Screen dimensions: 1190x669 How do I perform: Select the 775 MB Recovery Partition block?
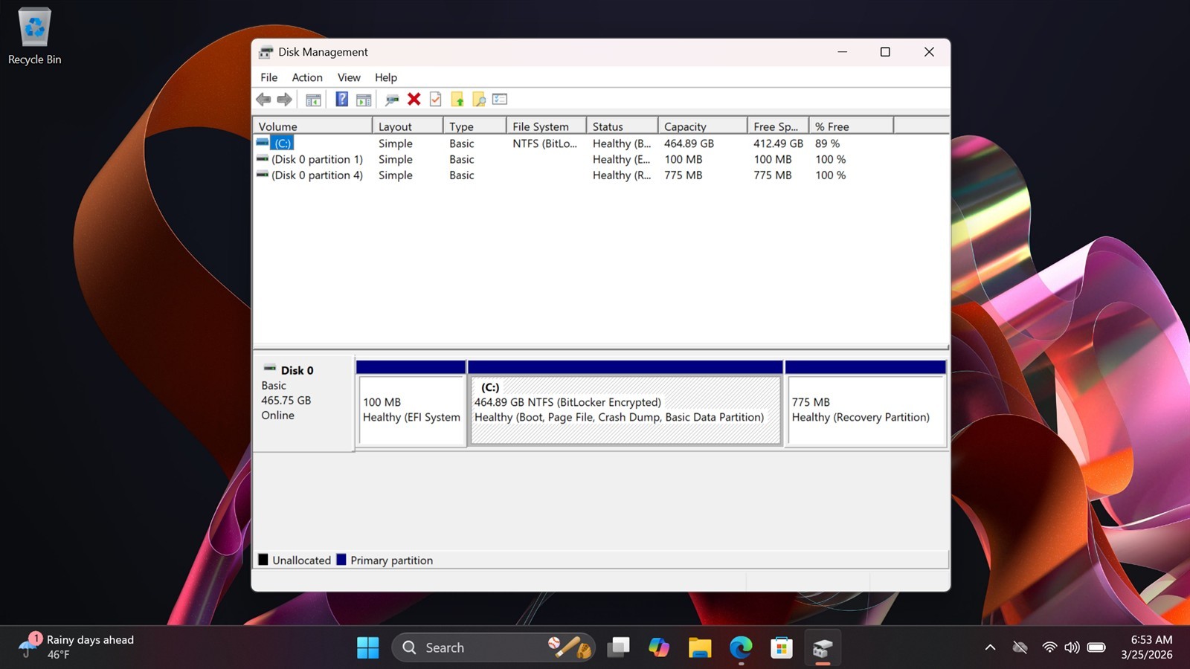(866, 404)
